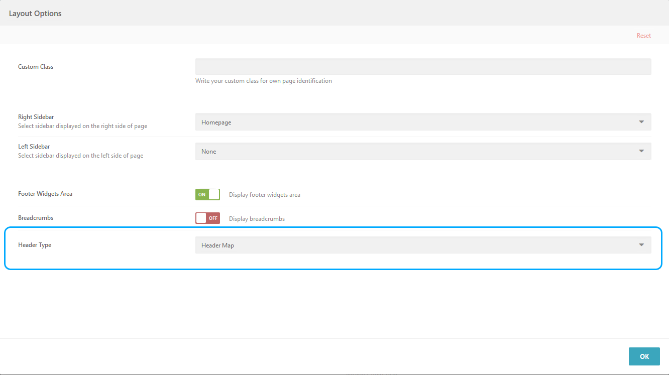The image size is (669, 375).
Task: Click the Left Sidebar label
Action: click(x=34, y=147)
